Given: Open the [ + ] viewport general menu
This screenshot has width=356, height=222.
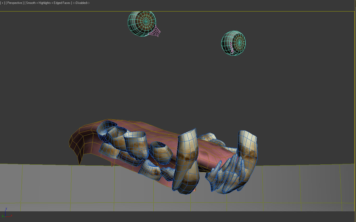Looking at the screenshot, I should (3, 3).
